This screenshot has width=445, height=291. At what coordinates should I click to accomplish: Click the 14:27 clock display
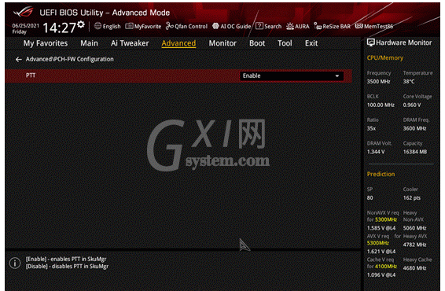[59, 28]
